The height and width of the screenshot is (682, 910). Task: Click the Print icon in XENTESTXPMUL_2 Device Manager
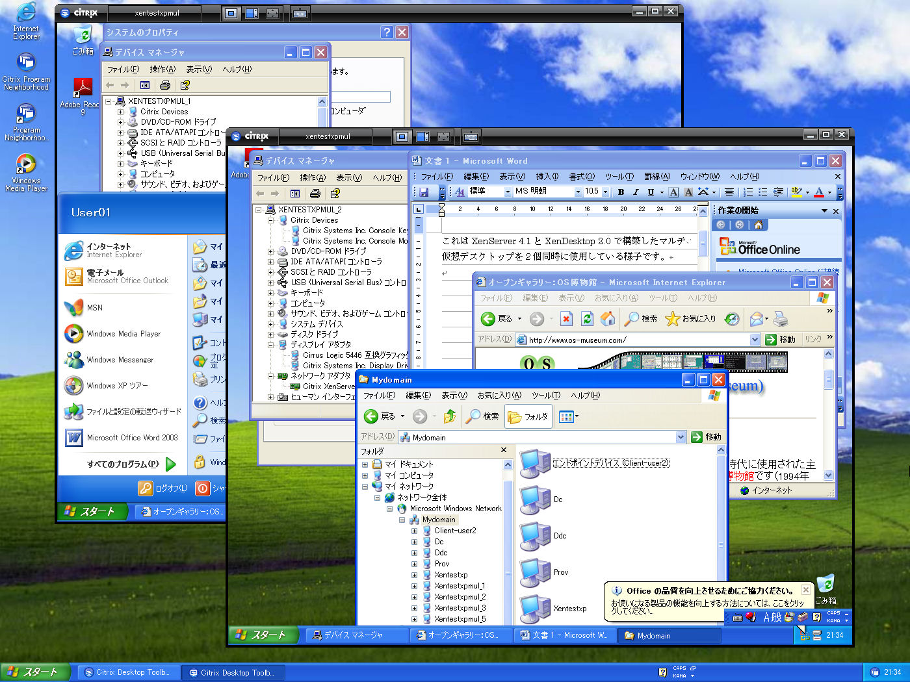pos(315,194)
